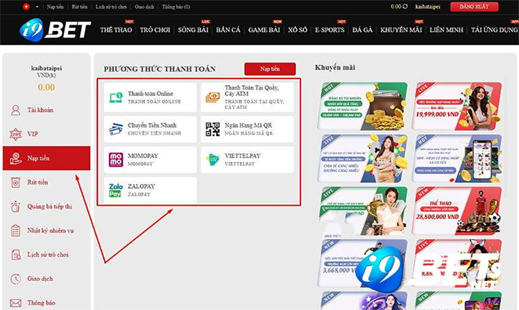Click the Quảng bá tiếp thị icon
Viewport: 519px width, 310px height.
(16, 206)
